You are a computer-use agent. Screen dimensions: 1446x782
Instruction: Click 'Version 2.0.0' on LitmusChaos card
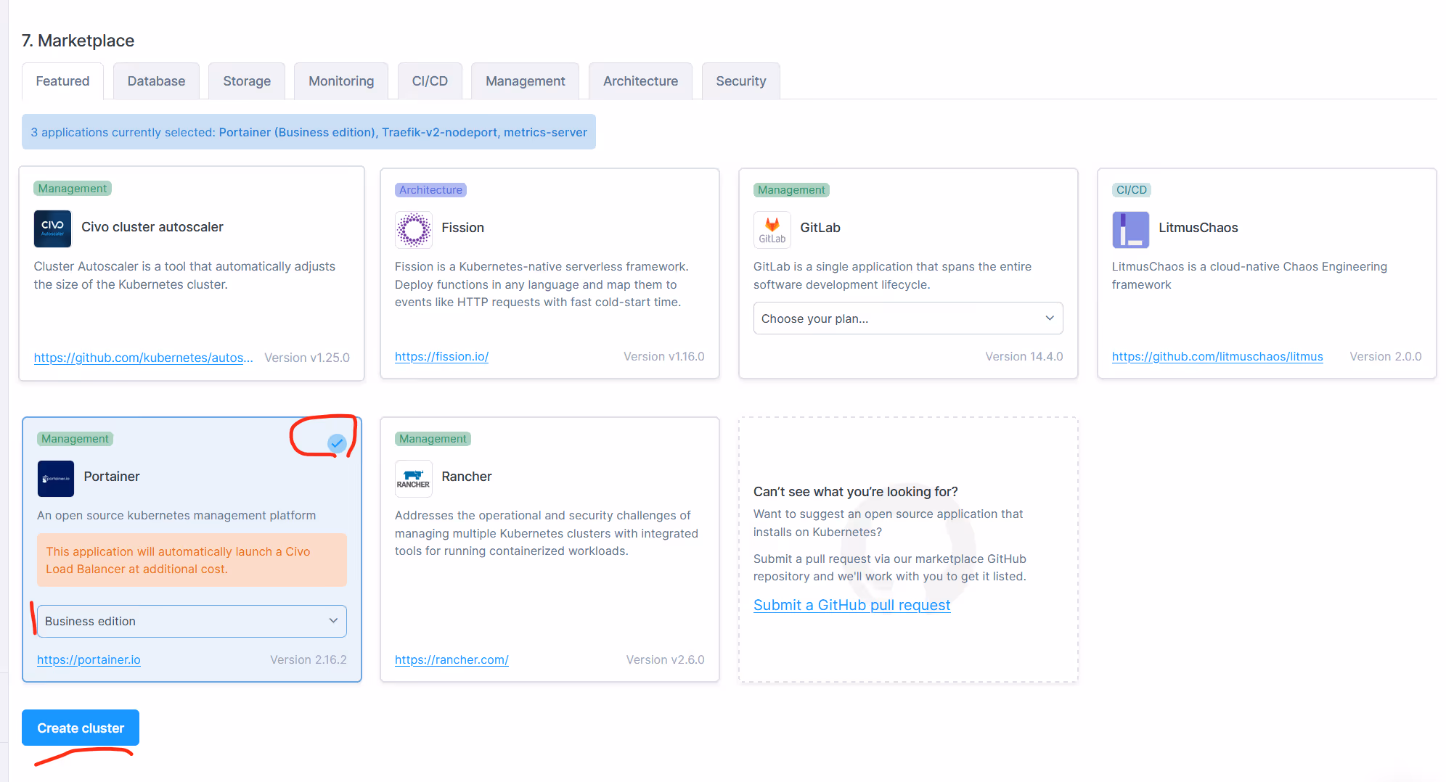point(1386,356)
